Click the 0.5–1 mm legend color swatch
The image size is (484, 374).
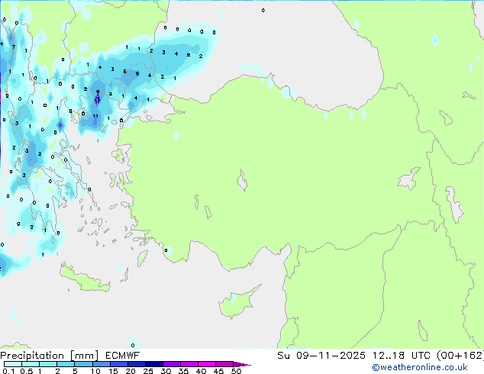(x=31, y=364)
